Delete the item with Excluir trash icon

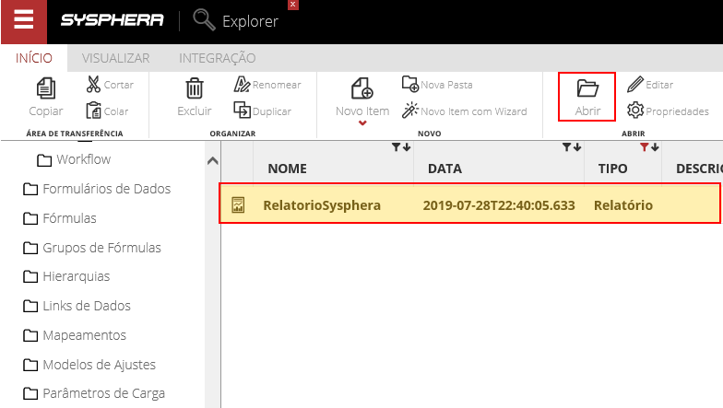(x=194, y=88)
